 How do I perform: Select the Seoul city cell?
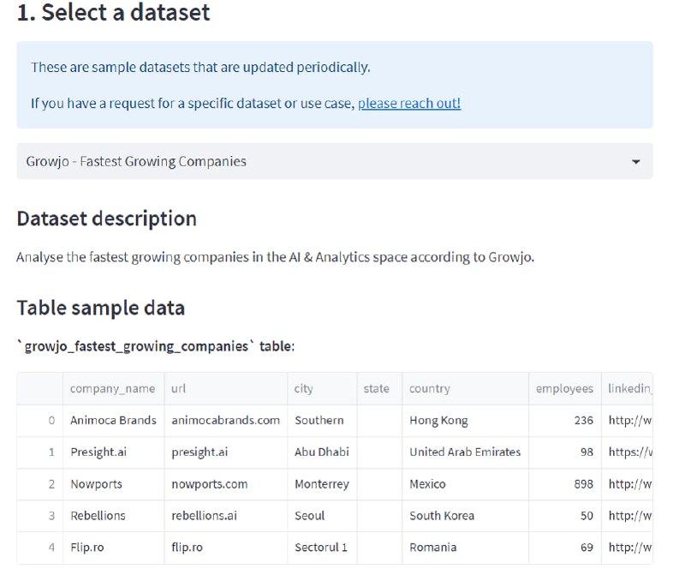(323, 516)
